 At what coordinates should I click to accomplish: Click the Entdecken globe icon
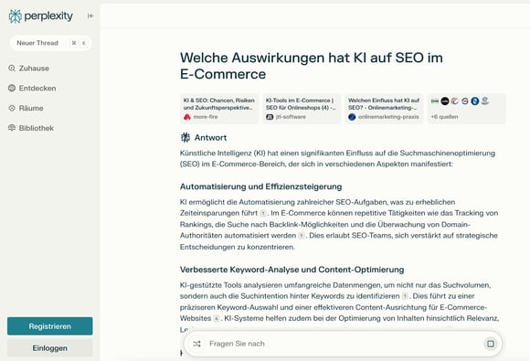[x=12, y=89]
